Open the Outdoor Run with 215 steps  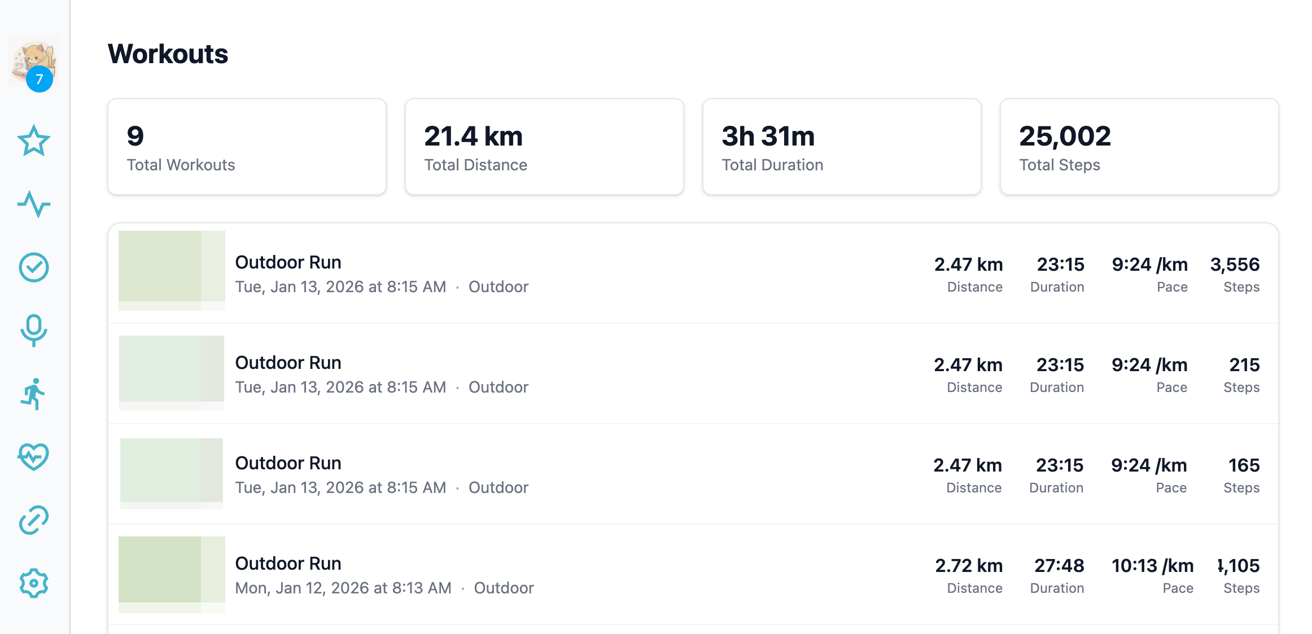pyautogui.click(x=288, y=363)
